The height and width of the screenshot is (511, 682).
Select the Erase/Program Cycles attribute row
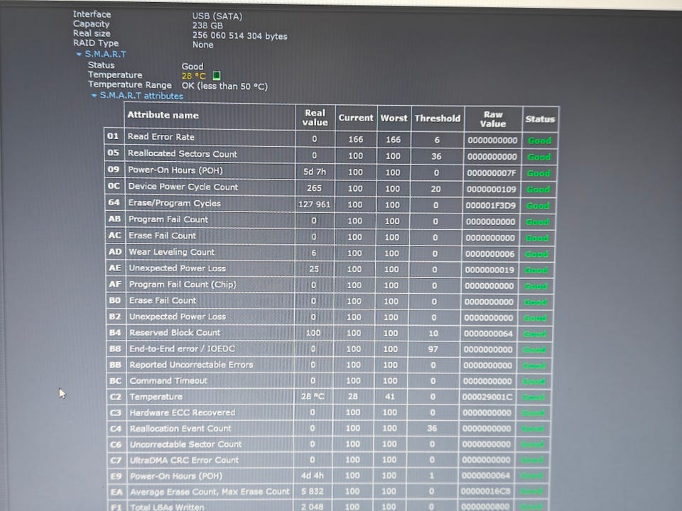330,204
